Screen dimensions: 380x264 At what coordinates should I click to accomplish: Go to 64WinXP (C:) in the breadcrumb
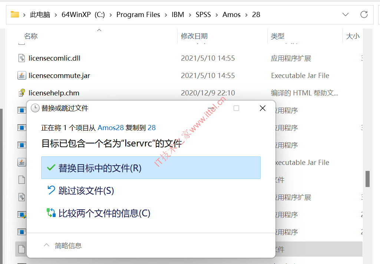pyautogui.click(x=83, y=15)
